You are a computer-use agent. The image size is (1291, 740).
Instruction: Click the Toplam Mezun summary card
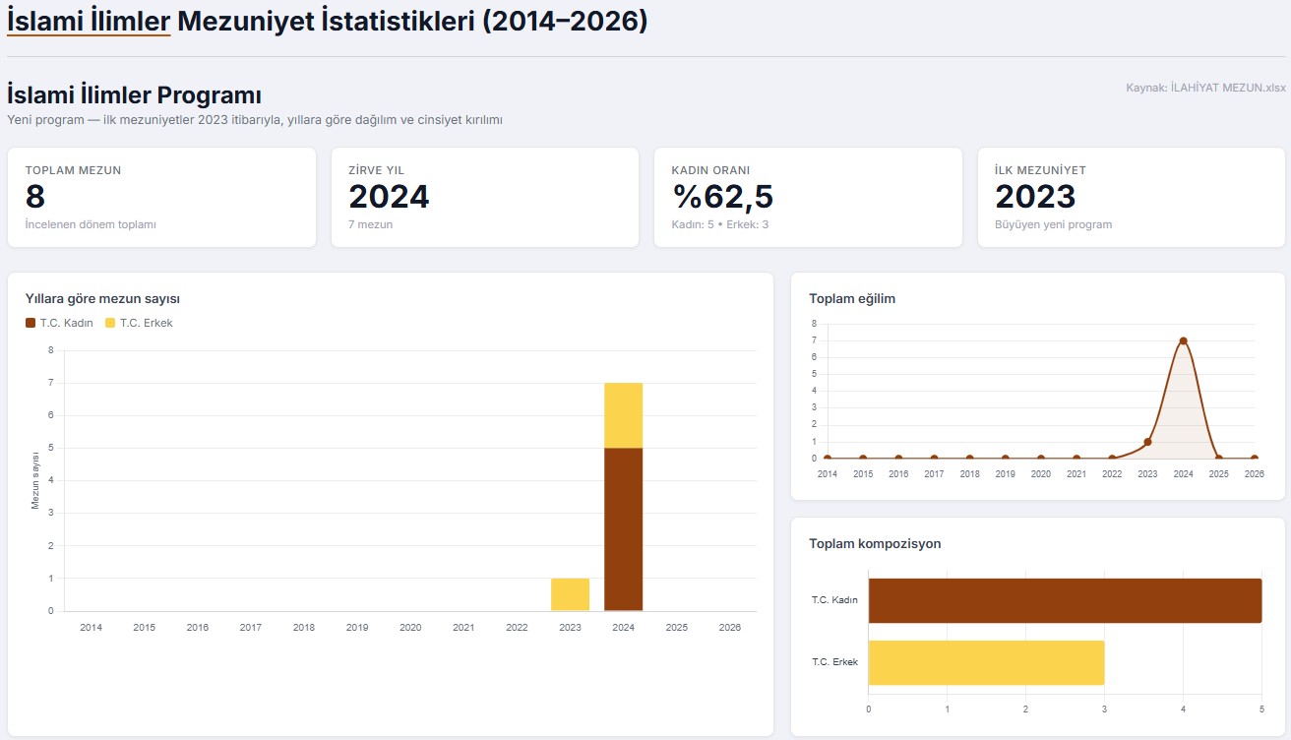[161, 197]
